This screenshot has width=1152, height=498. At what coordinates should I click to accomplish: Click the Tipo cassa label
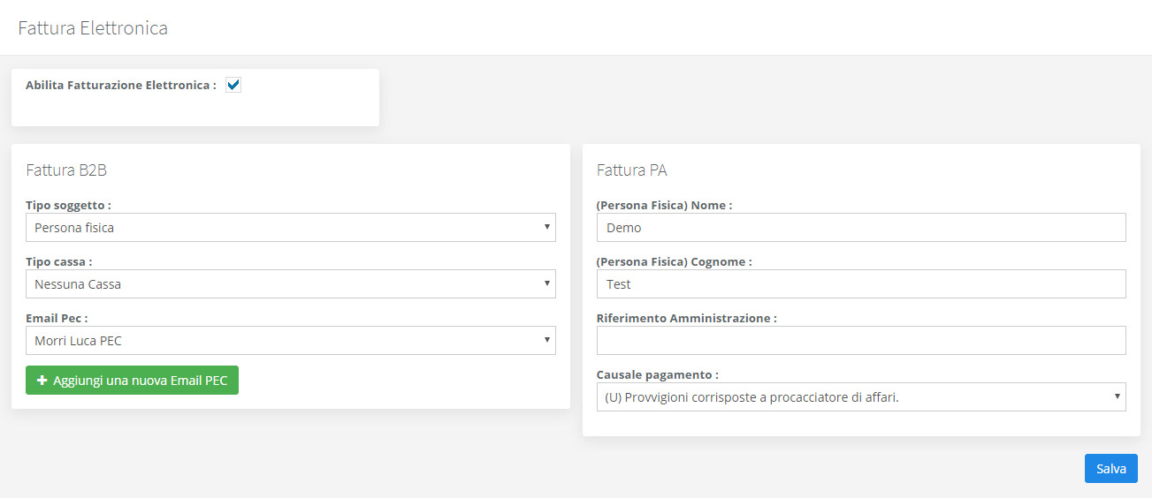tap(59, 261)
